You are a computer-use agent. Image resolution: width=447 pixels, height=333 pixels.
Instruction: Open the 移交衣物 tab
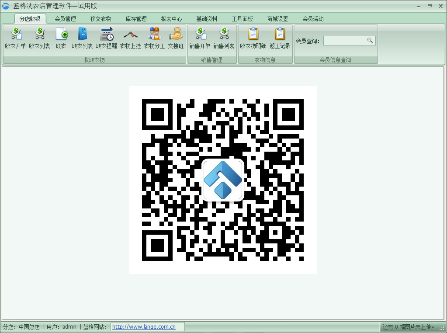pyautogui.click(x=100, y=19)
